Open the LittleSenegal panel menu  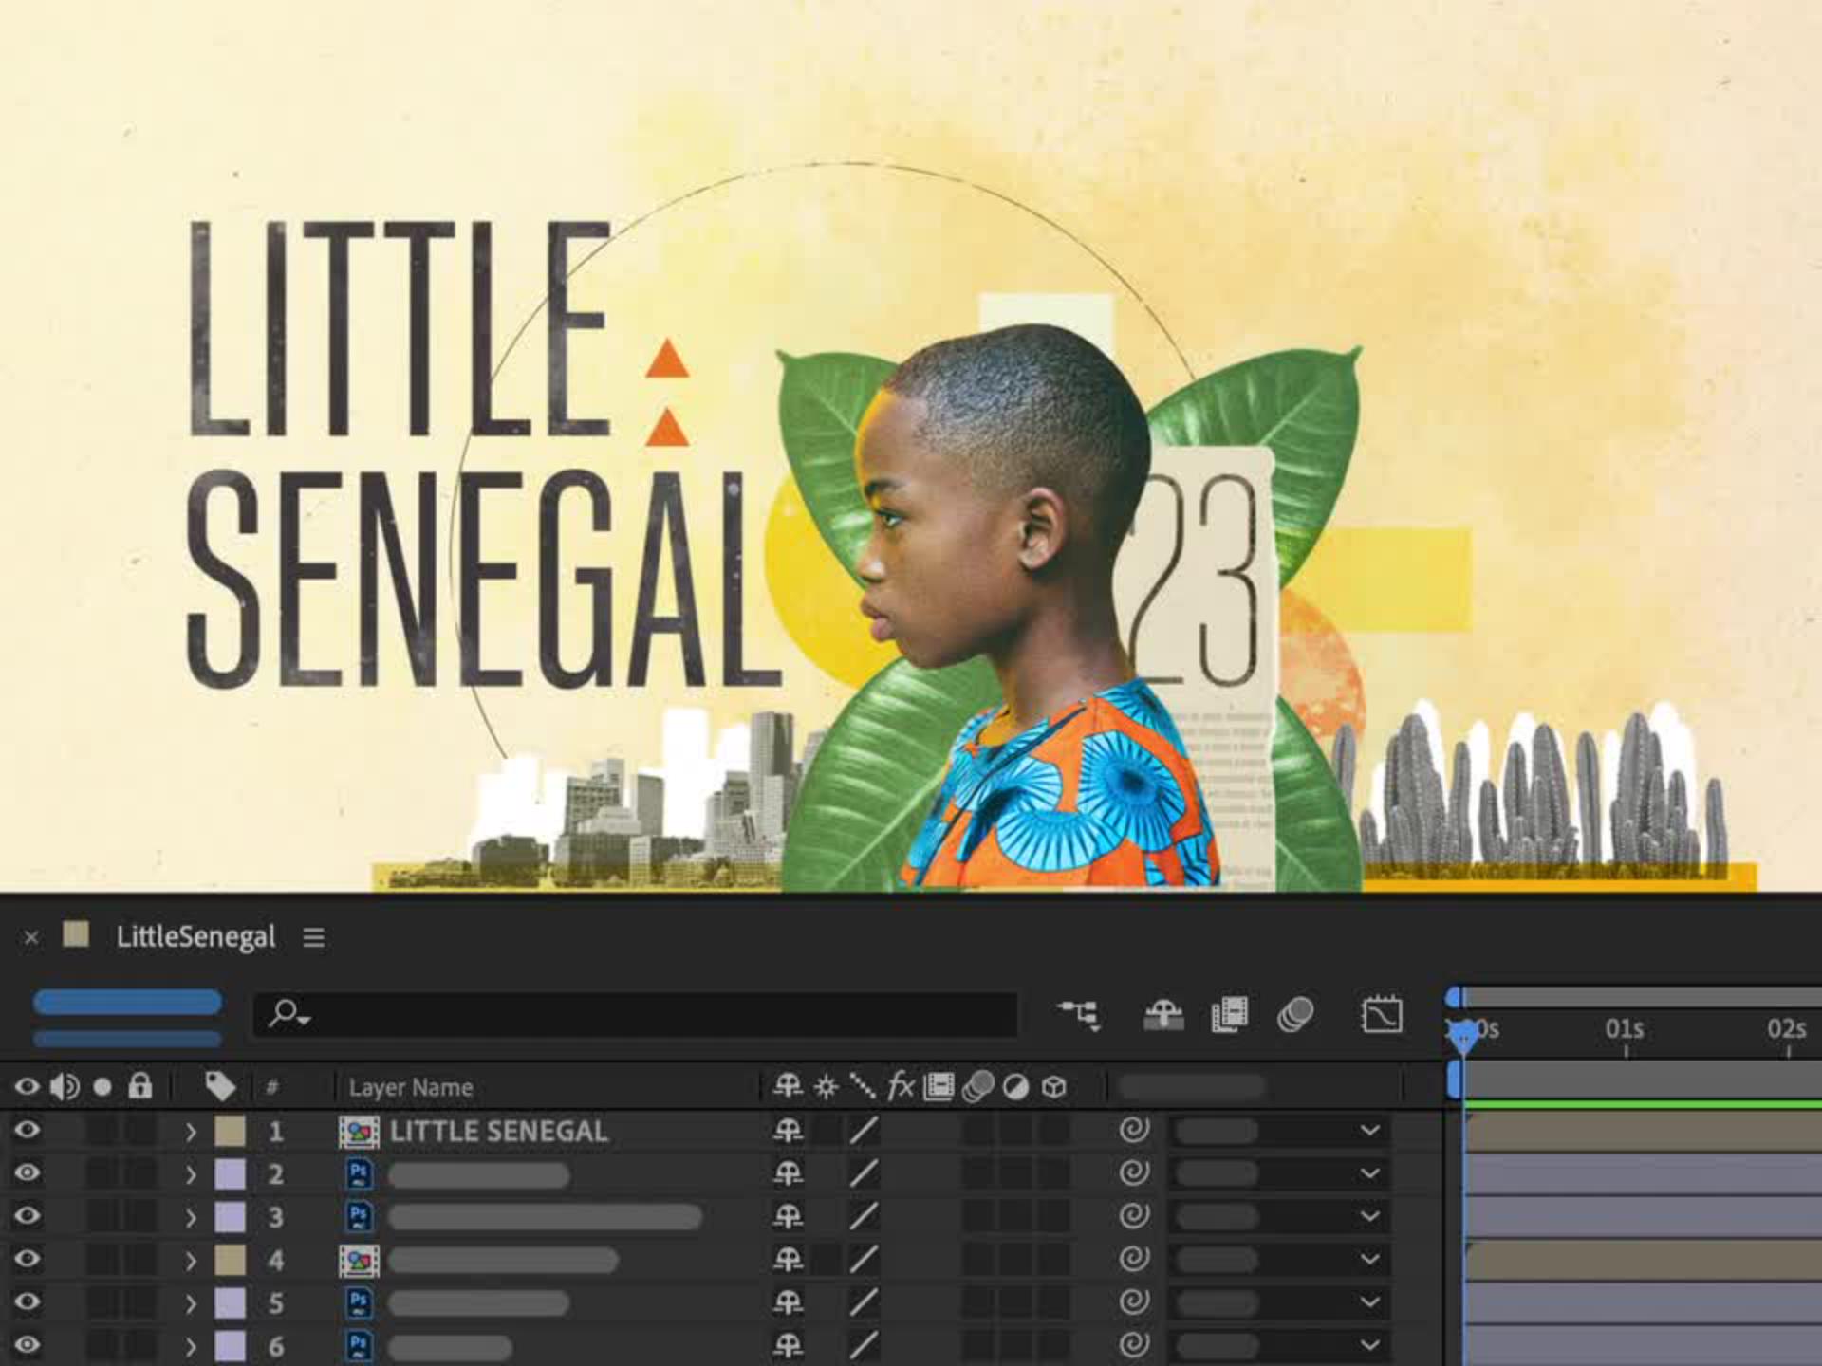[313, 937]
